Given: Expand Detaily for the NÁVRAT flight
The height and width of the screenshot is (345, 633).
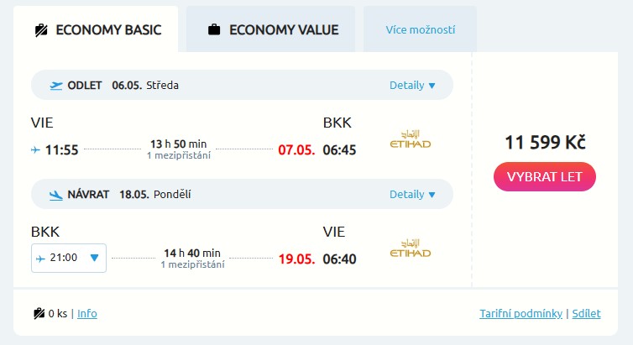Looking at the screenshot, I should coord(412,194).
